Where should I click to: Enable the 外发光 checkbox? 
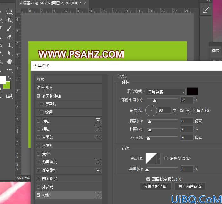pyautogui.click(x=38, y=187)
